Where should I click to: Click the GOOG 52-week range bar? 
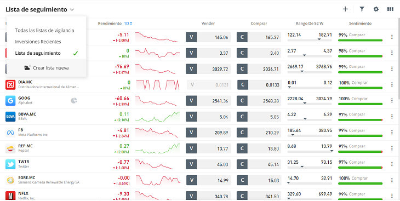pyautogui.click(x=310, y=104)
